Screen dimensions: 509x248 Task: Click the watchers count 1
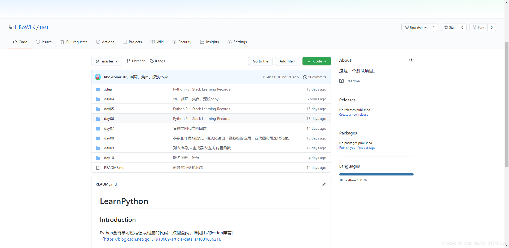434,27
